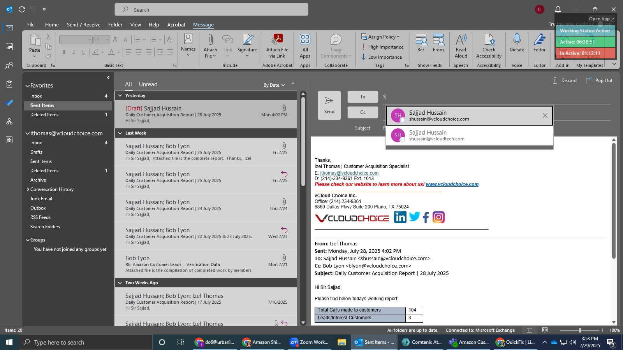
Task: Click the Format Painter brush icon
Action: point(48,56)
